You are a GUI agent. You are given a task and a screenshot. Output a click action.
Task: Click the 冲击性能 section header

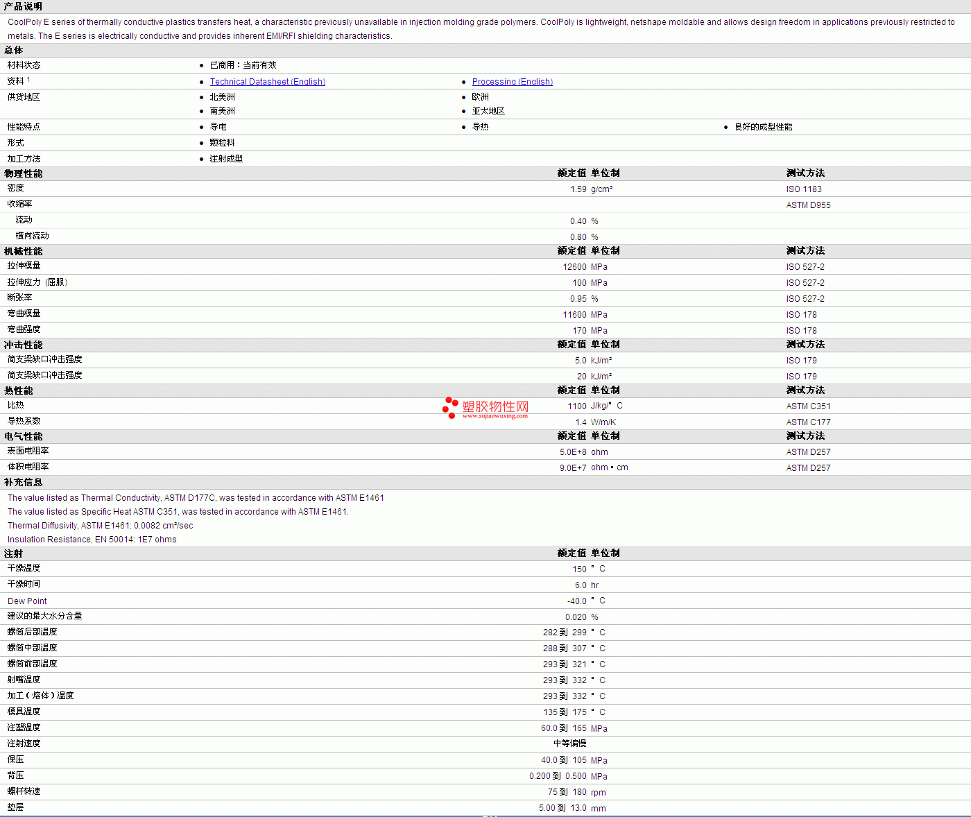pyautogui.click(x=23, y=345)
